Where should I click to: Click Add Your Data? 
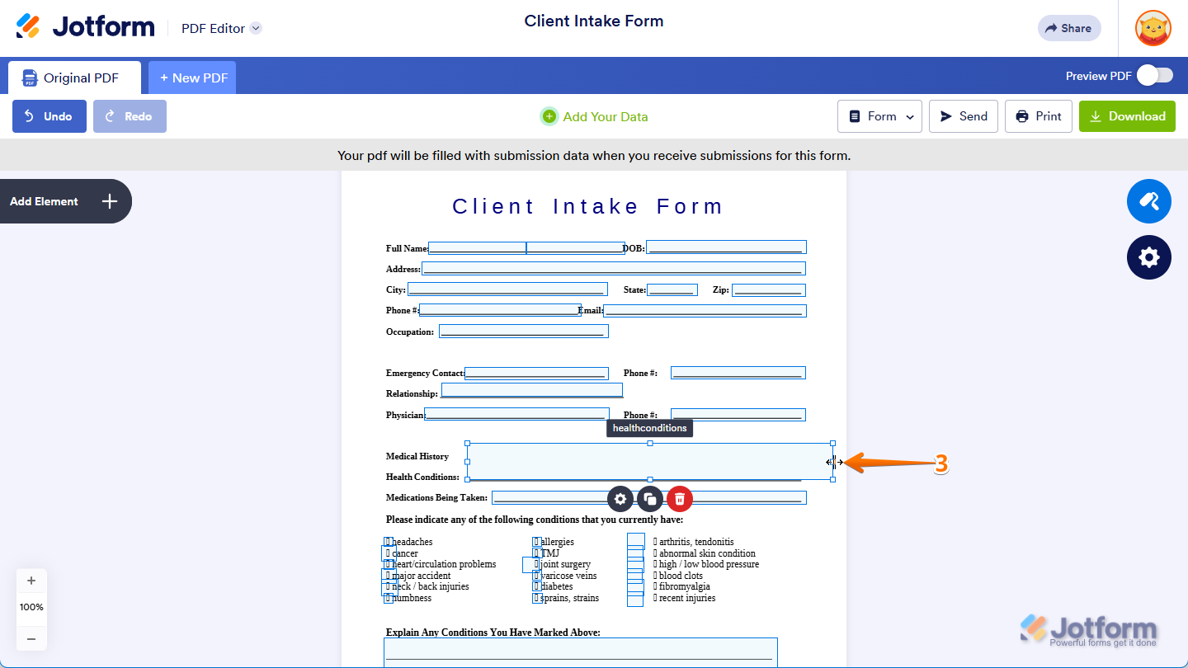593,115
